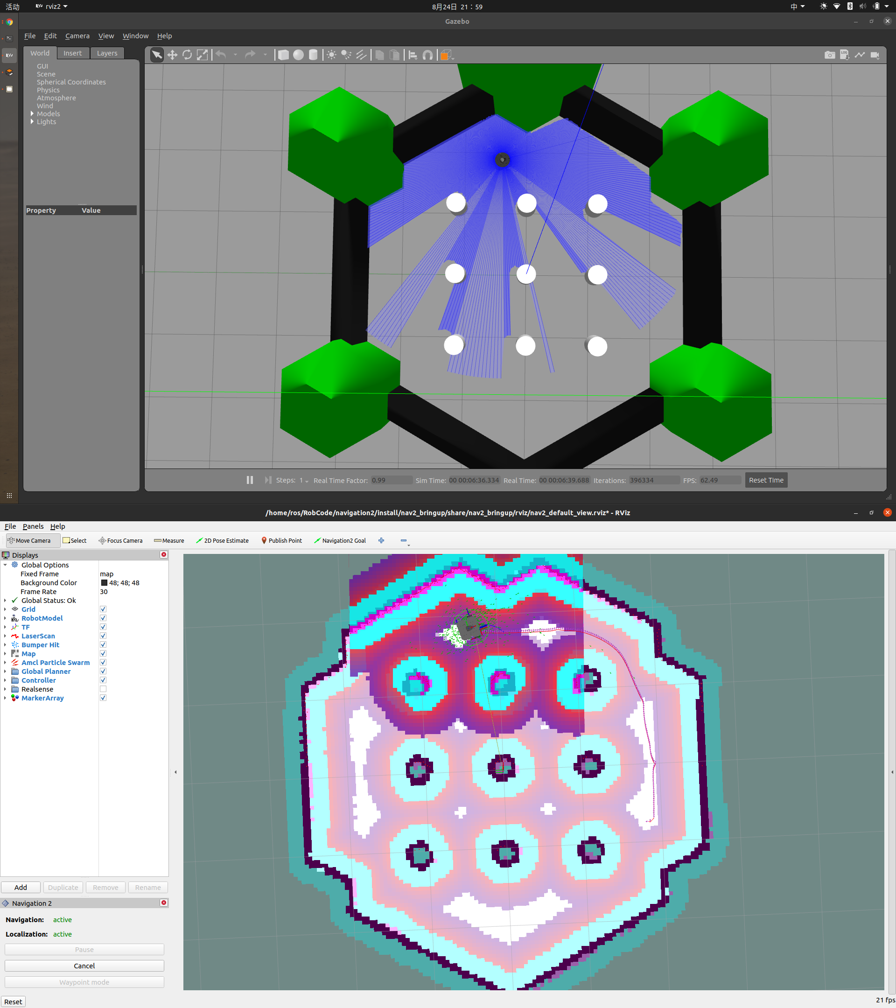Select the translate mode tool in Gazebo
The image size is (896, 1008).
point(172,55)
